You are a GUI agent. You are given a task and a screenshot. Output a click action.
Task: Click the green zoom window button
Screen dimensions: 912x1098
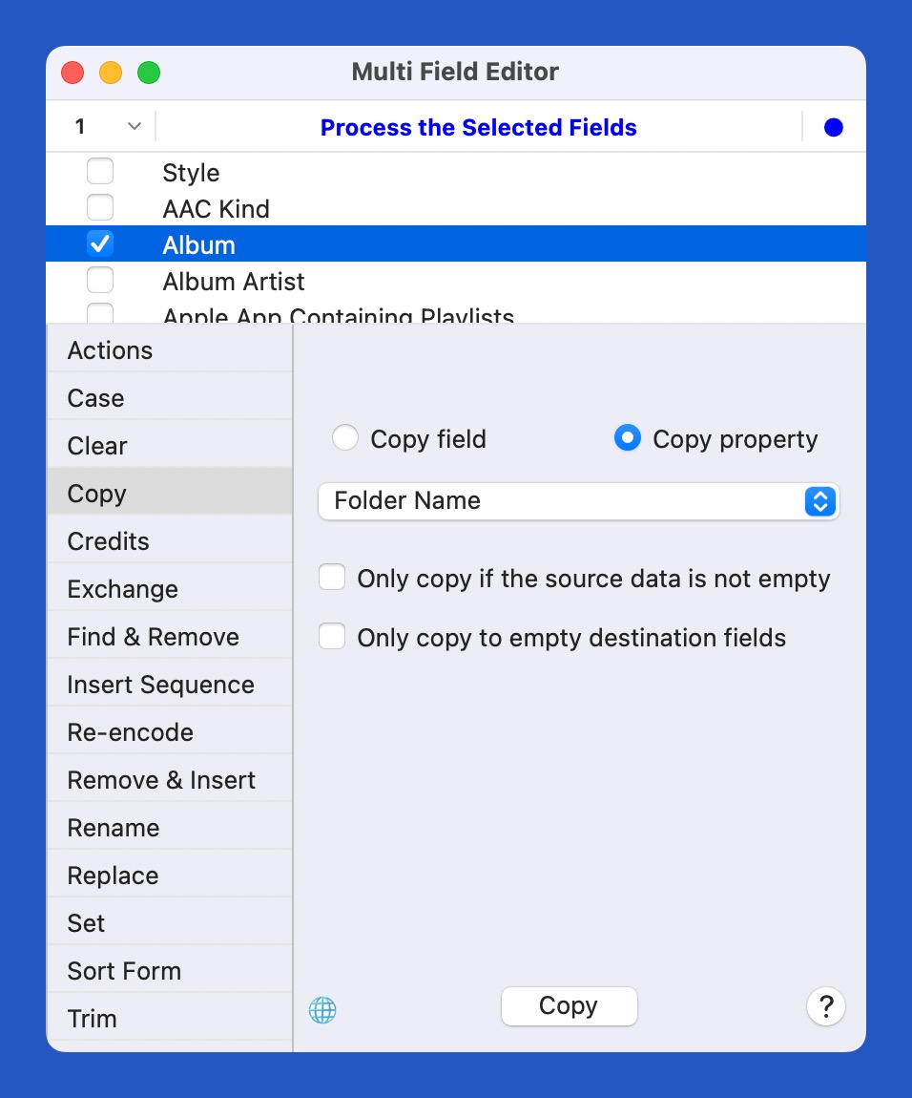[x=149, y=73]
